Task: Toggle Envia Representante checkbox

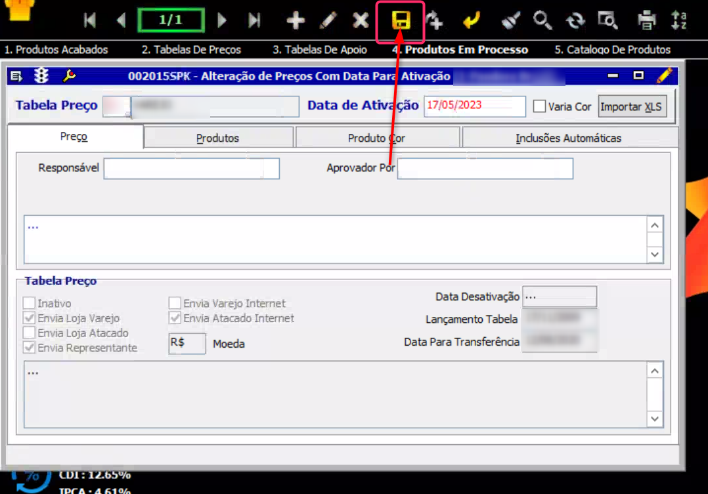Action: tap(29, 348)
